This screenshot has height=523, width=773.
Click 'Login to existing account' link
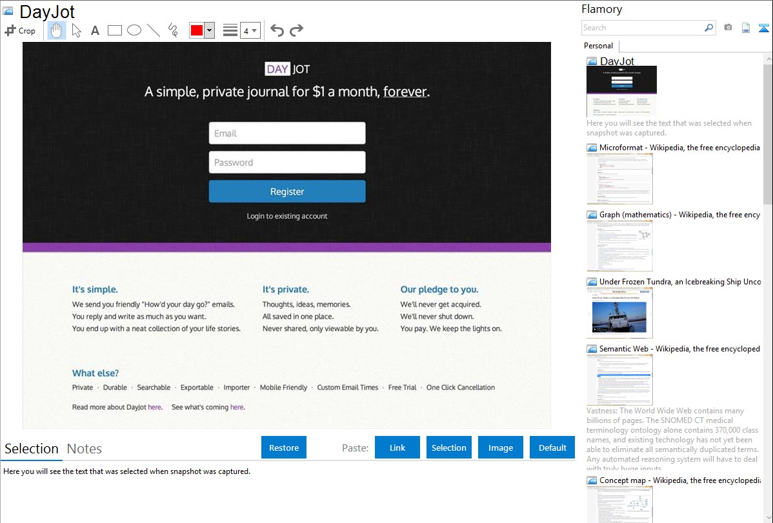[287, 216]
